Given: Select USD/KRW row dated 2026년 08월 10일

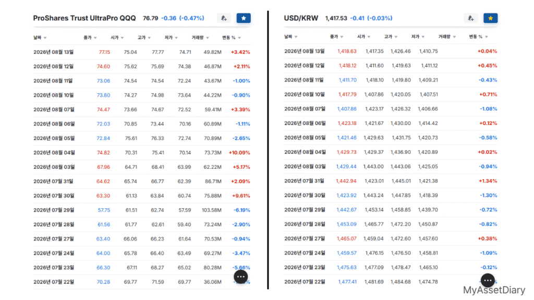Looking at the screenshot, I should [x=391, y=95].
